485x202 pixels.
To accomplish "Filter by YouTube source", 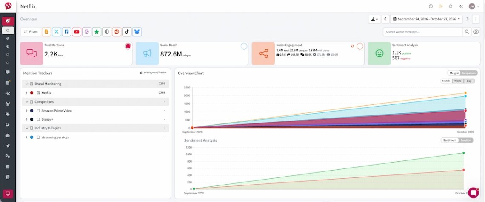I will pyautogui.click(x=77, y=31).
